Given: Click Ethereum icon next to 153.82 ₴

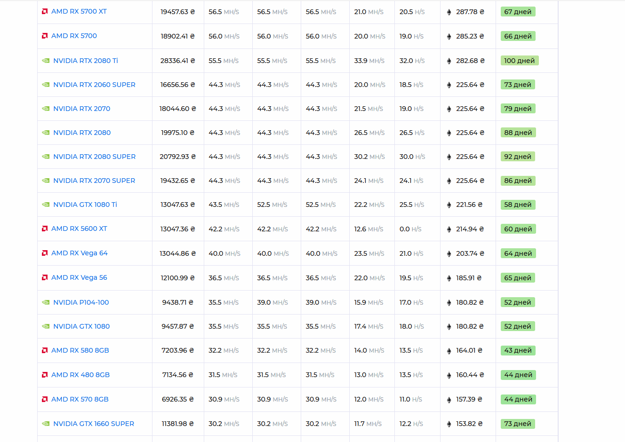Looking at the screenshot, I should click(x=449, y=424).
